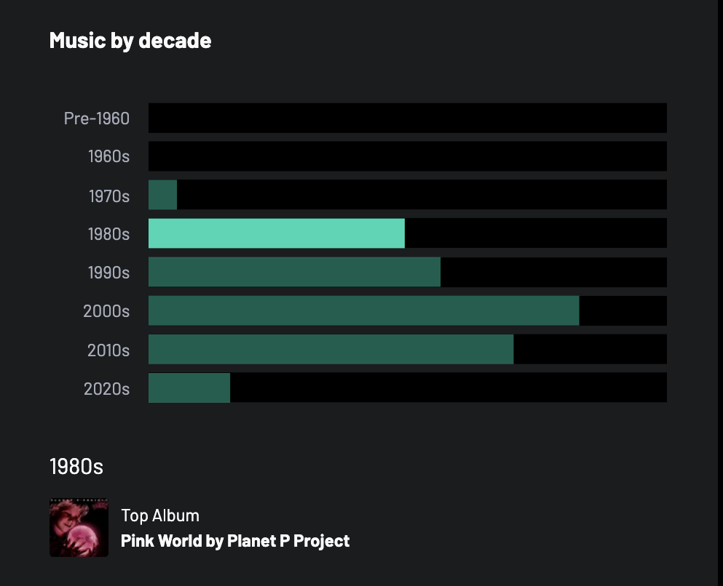Open the Pink World by Planet P Project link
The height and width of the screenshot is (586, 723).
click(235, 541)
